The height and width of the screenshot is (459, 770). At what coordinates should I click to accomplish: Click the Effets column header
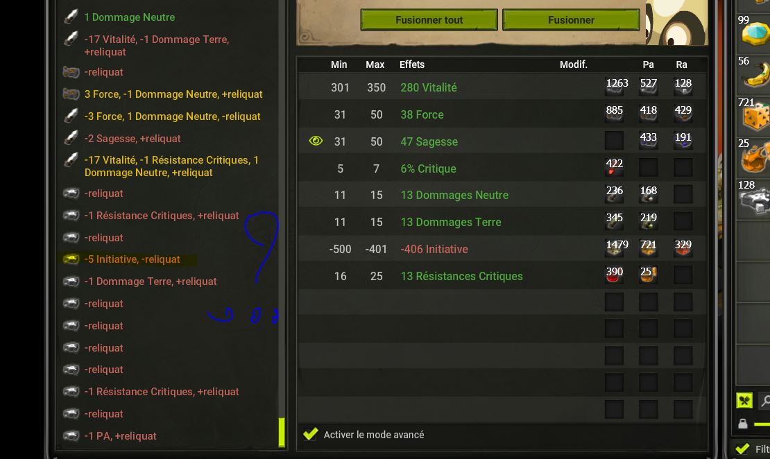[412, 64]
